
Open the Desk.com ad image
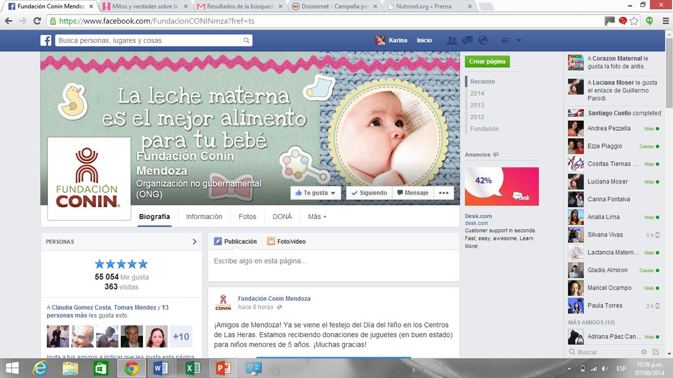point(502,186)
